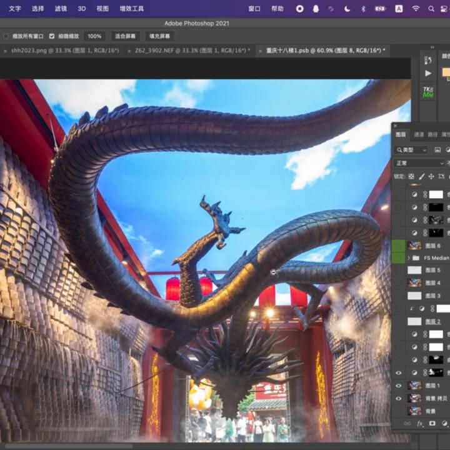Open the History panel icon
This screenshot has width=450, height=450.
[428, 60]
